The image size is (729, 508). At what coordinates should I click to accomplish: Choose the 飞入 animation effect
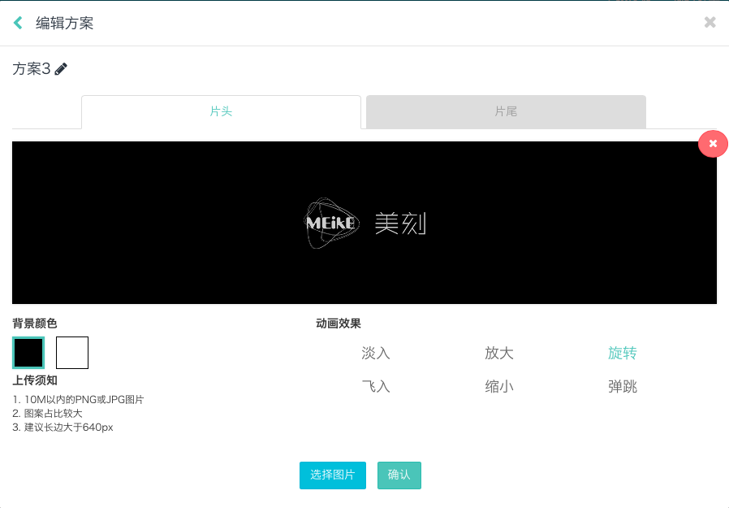coord(376,386)
